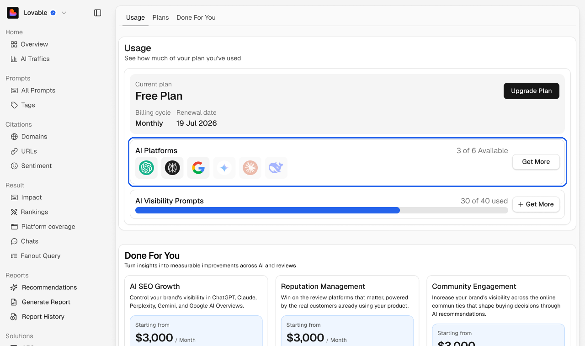The image size is (585, 346).
Task: Switch to the Plans tab
Action: coord(160,17)
